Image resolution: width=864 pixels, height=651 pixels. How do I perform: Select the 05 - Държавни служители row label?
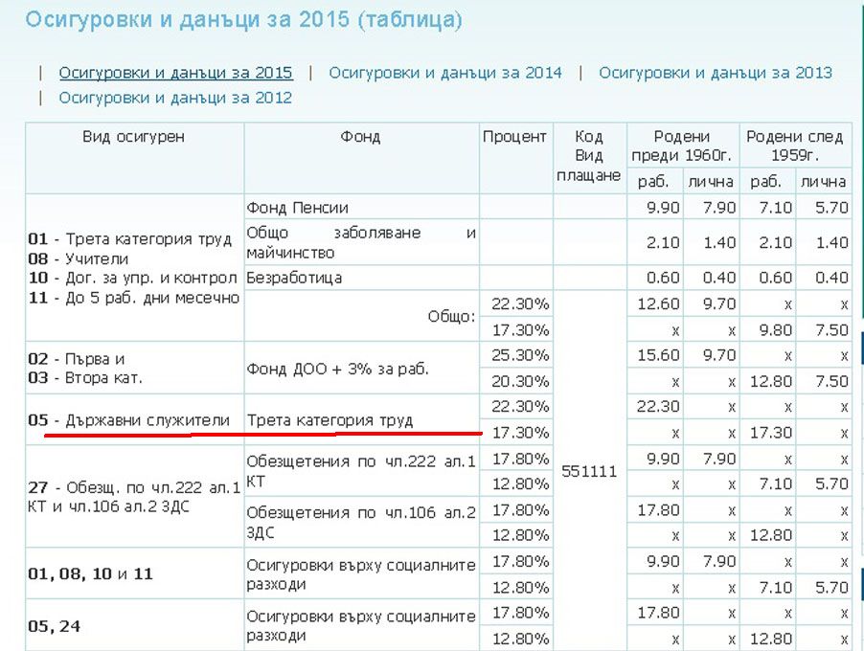pyautogui.click(x=128, y=419)
